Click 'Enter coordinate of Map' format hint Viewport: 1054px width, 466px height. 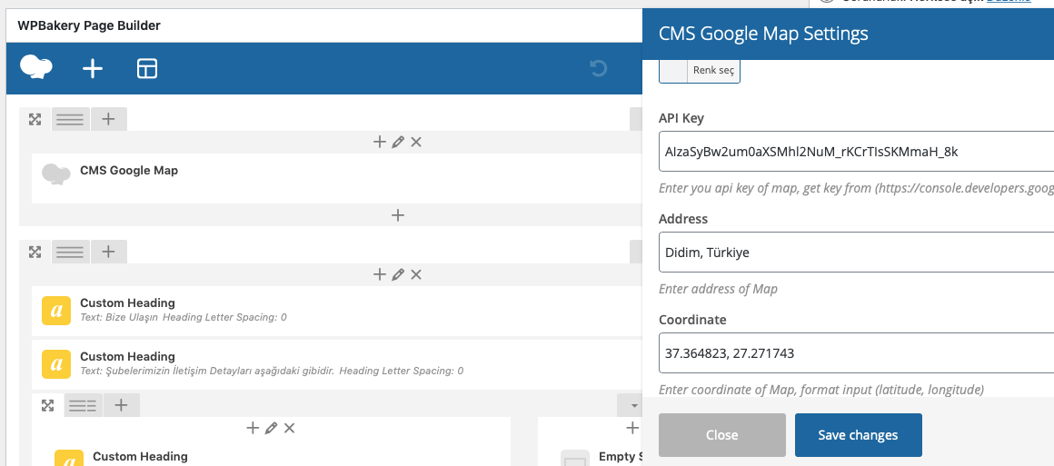point(821,390)
